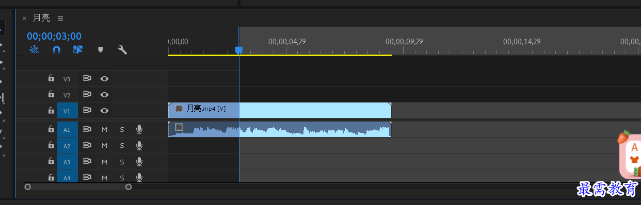Viewport: 641px width, 205px height.
Task: Toggle A2 track targeting
Action: [67, 146]
